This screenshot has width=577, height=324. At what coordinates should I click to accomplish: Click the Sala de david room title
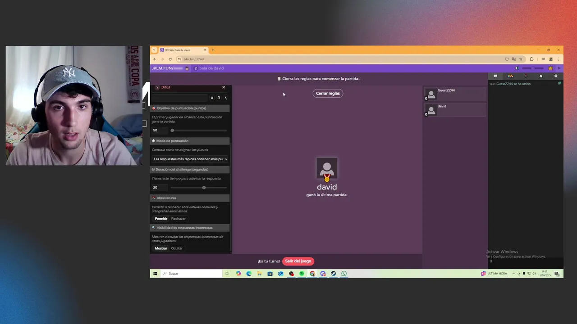point(211,68)
